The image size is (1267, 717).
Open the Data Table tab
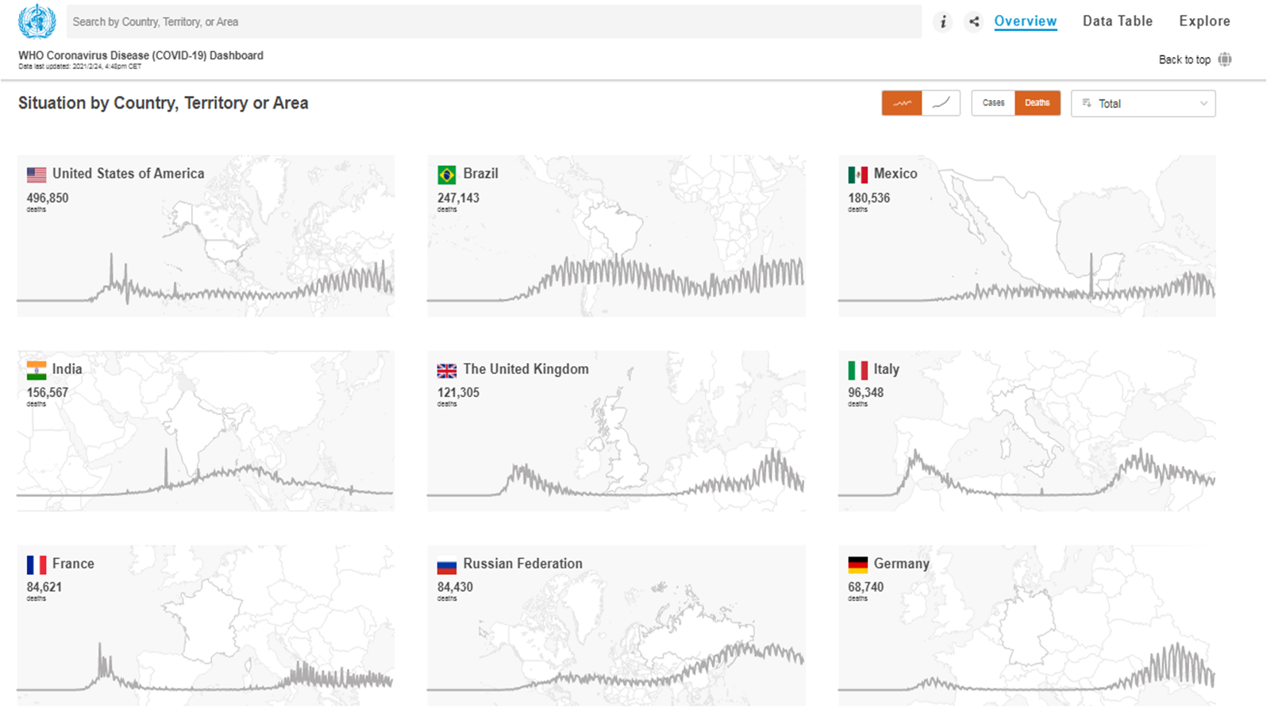coord(1117,21)
